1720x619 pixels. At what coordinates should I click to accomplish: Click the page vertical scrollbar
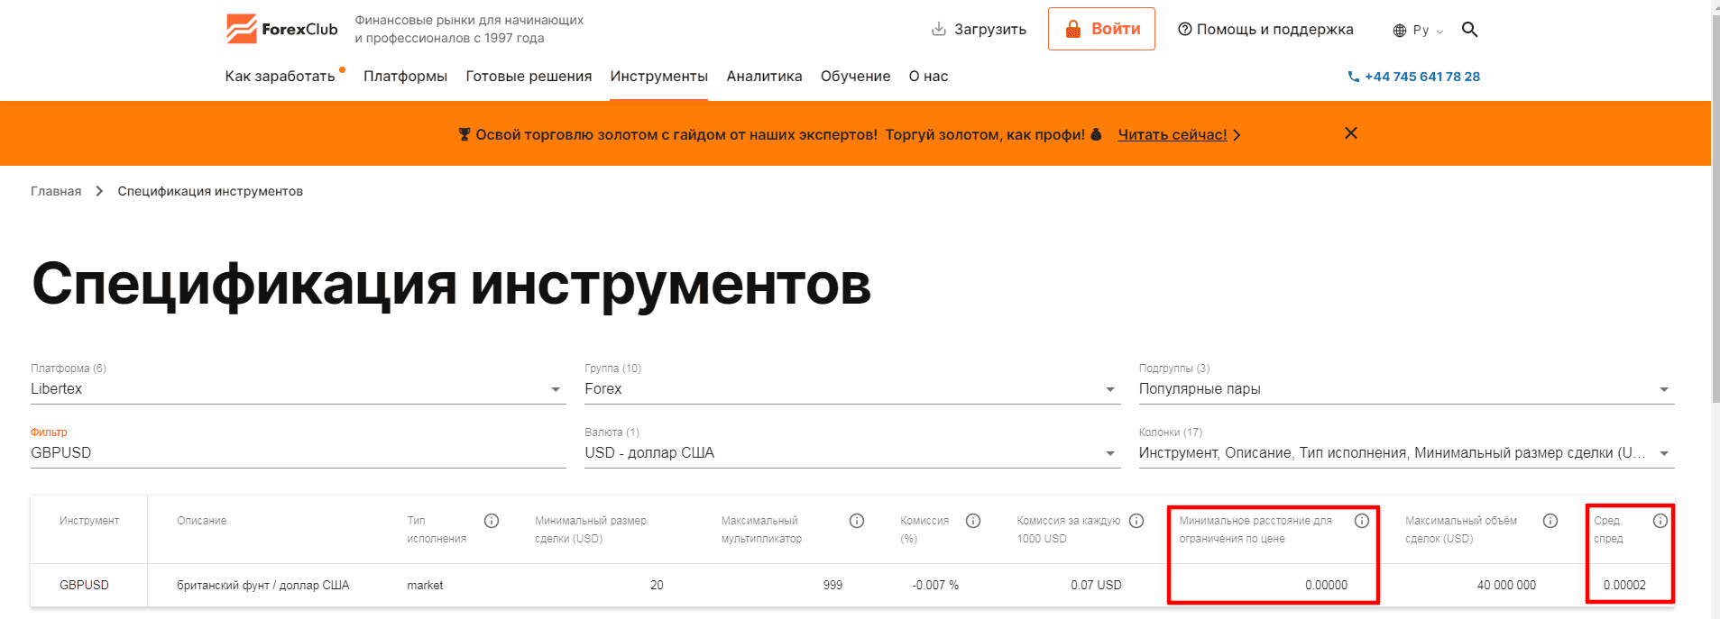tap(1715, 207)
